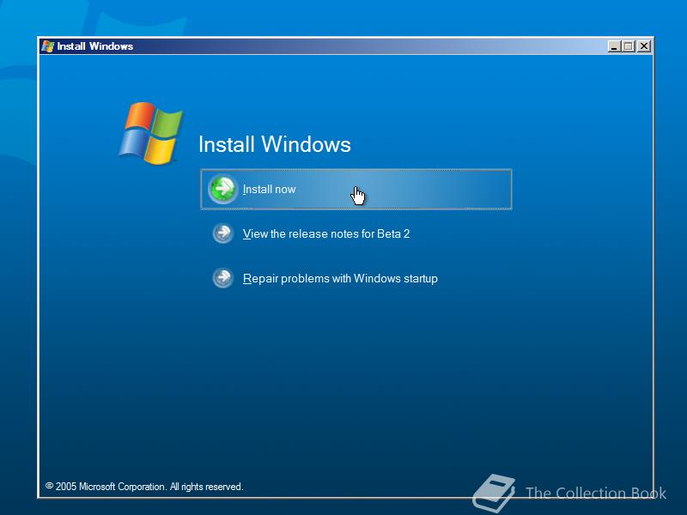Select the Install now option
Image resolution: width=687 pixels, height=515 pixels.
tap(356, 189)
